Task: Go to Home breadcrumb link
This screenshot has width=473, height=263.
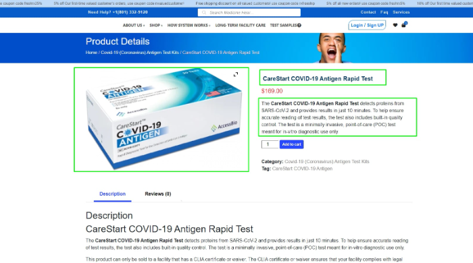Action: (91, 53)
